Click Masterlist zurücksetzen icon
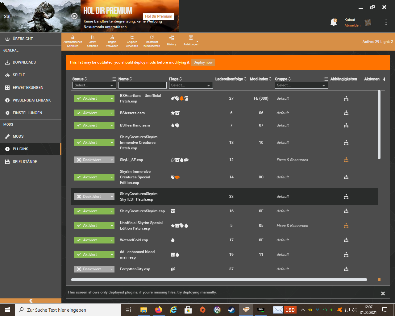 coord(152,38)
